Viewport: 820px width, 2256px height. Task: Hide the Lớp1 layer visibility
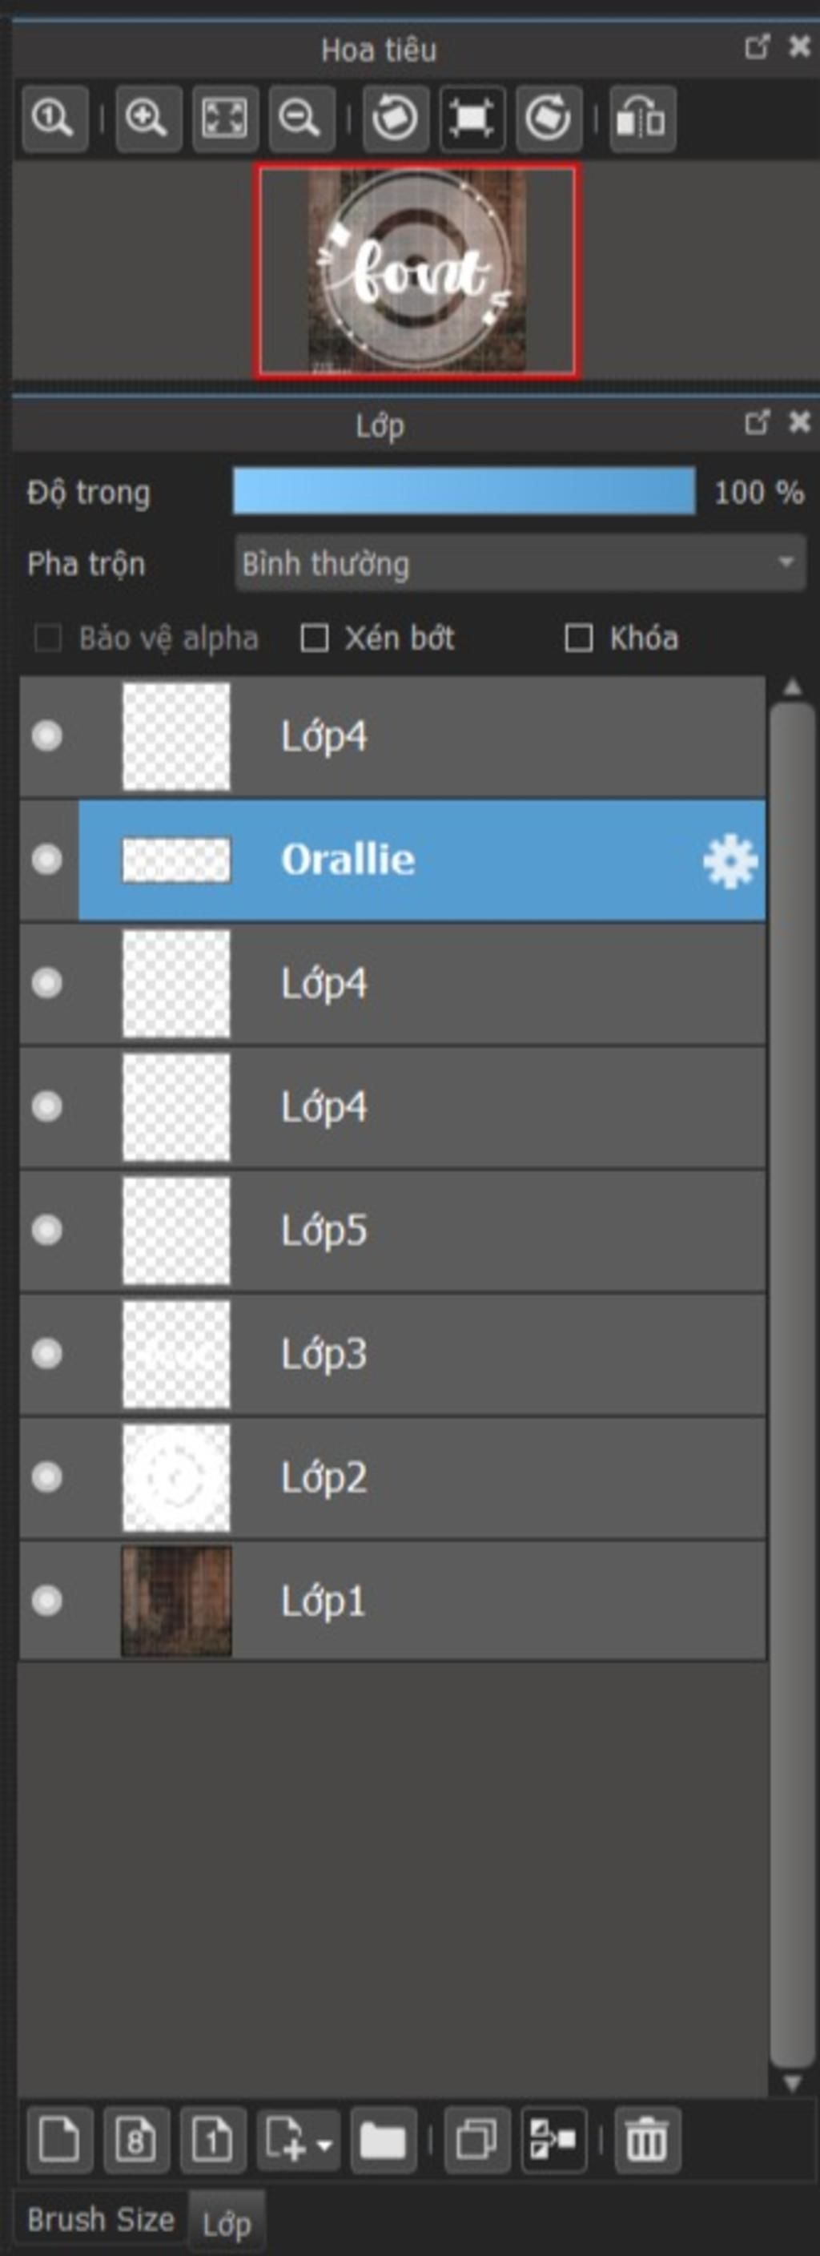[x=47, y=1601]
